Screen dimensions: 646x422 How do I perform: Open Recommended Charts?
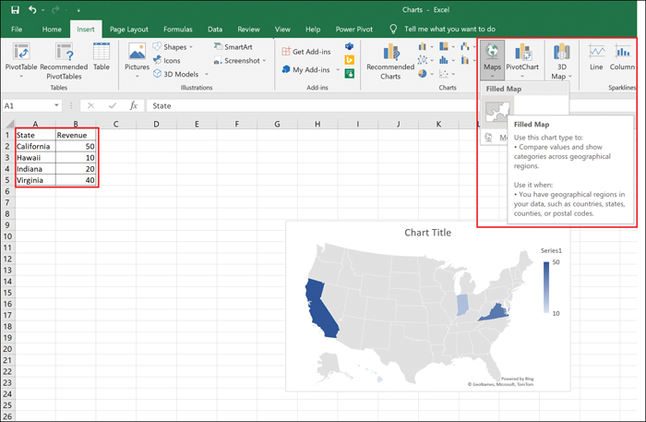[390, 61]
